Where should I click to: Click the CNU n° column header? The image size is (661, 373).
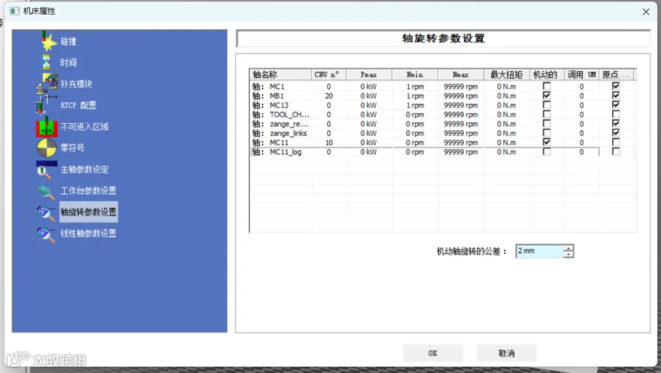(x=329, y=75)
